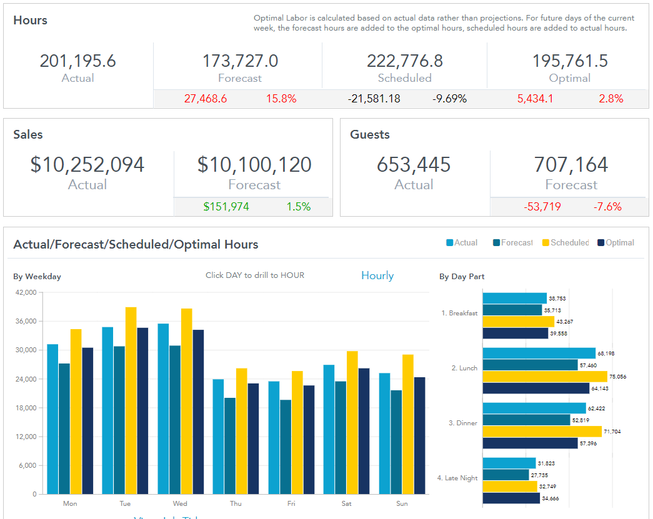
Task: Toggle the Forecast legend swatch
Action: 496,243
